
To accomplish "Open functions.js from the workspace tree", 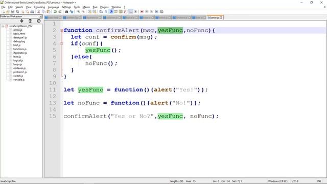I will click(x=20, y=49).
